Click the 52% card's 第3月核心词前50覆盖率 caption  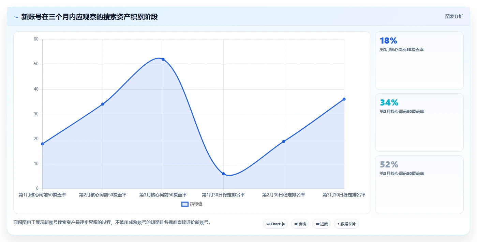point(402,174)
